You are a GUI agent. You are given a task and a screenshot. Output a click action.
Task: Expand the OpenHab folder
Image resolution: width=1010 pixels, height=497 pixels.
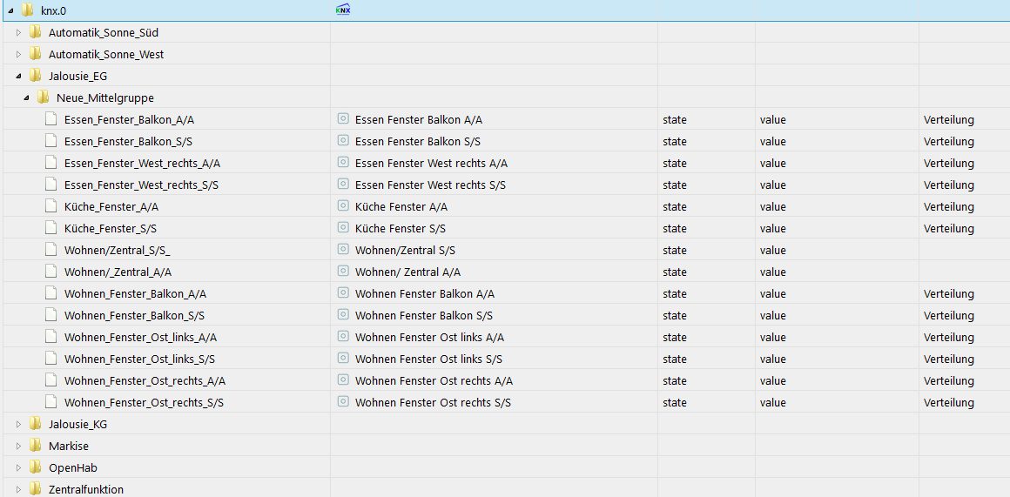(18, 468)
